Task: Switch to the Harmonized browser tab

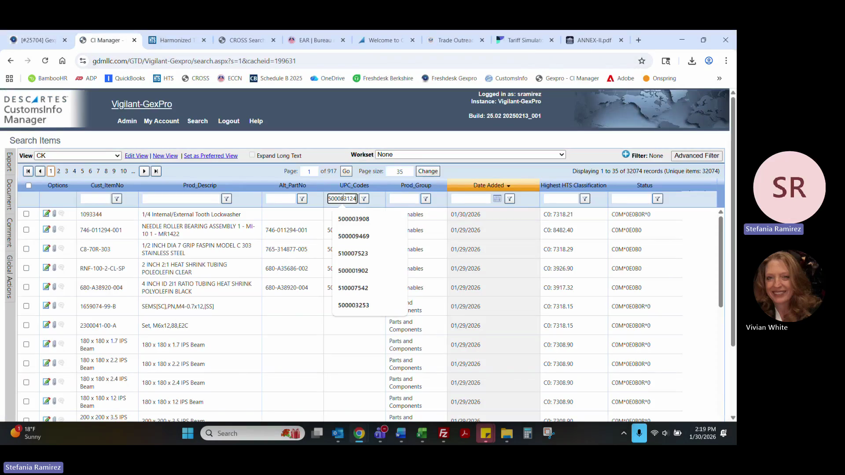Action: [175, 40]
